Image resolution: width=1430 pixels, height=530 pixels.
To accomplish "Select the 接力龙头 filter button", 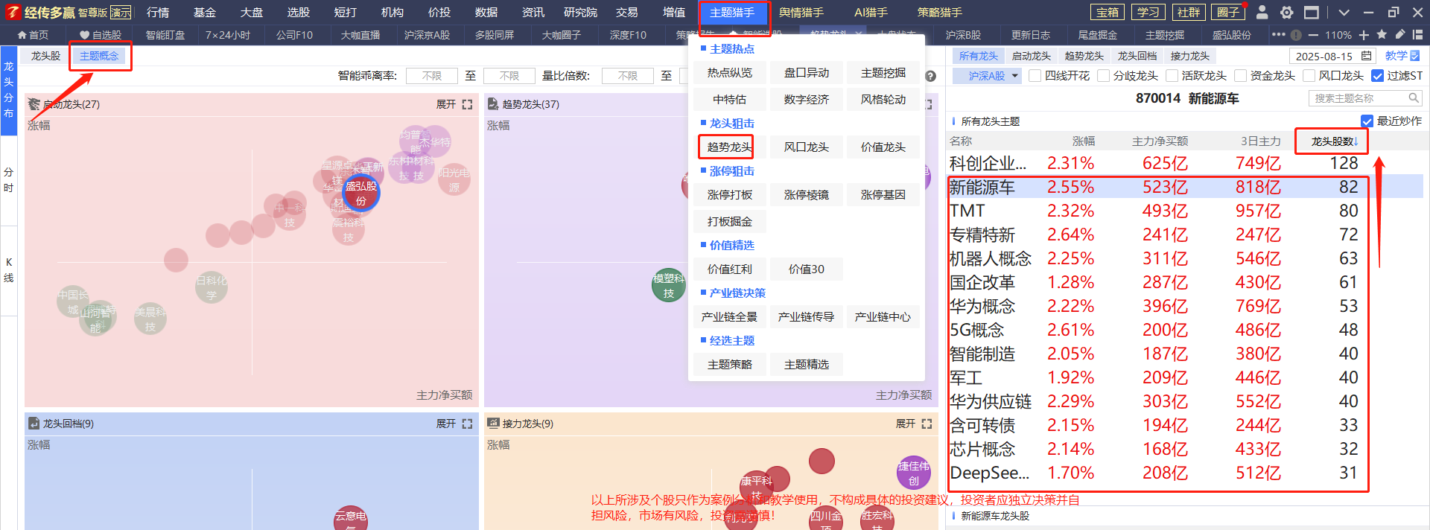I will [1190, 56].
